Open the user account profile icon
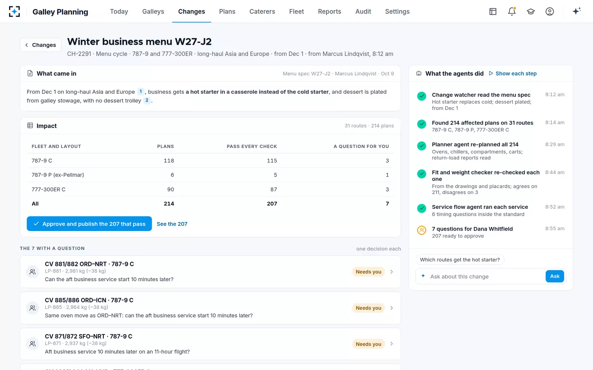This screenshot has width=593, height=370. click(x=550, y=12)
